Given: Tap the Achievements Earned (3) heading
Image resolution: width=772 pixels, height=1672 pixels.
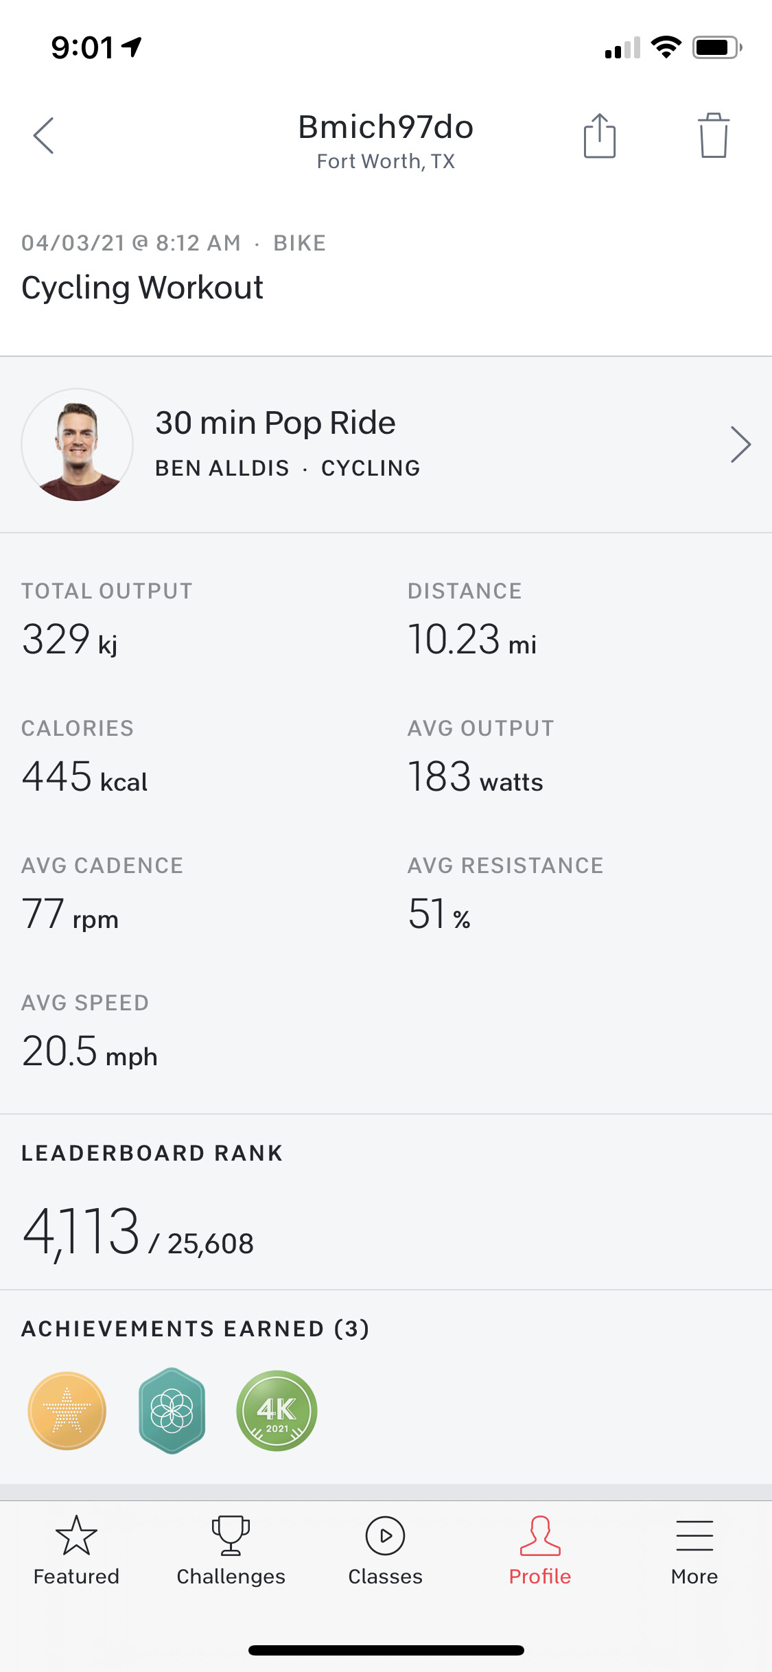Looking at the screenshot, I should (196, 1329).
